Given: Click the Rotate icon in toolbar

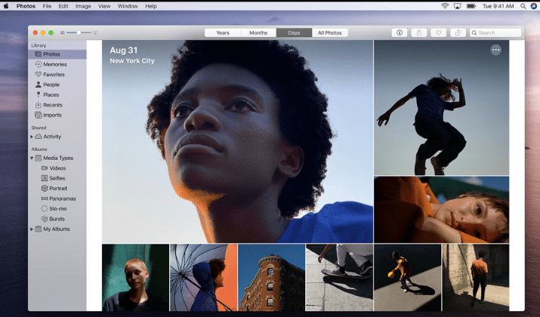Looking at the screenshot, I should pyautogui.click(x=458, y=32).
